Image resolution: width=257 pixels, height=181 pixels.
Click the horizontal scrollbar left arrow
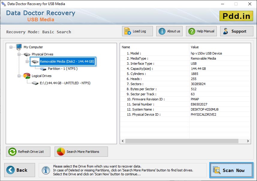click(123, 141)
